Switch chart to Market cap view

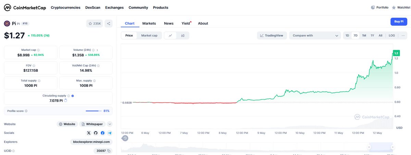[x=149, y=36]
